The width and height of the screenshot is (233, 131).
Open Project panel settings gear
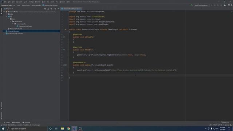pyautogui.click(x=55, y=9)
